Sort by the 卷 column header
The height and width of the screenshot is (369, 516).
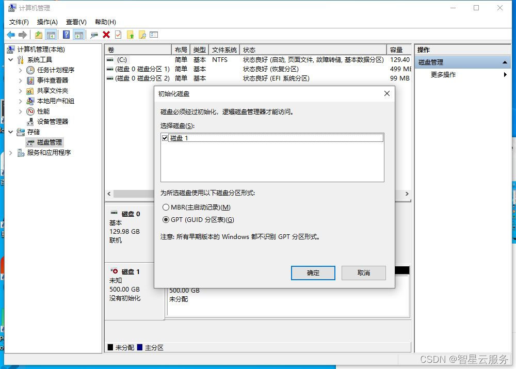click(138, 50)
